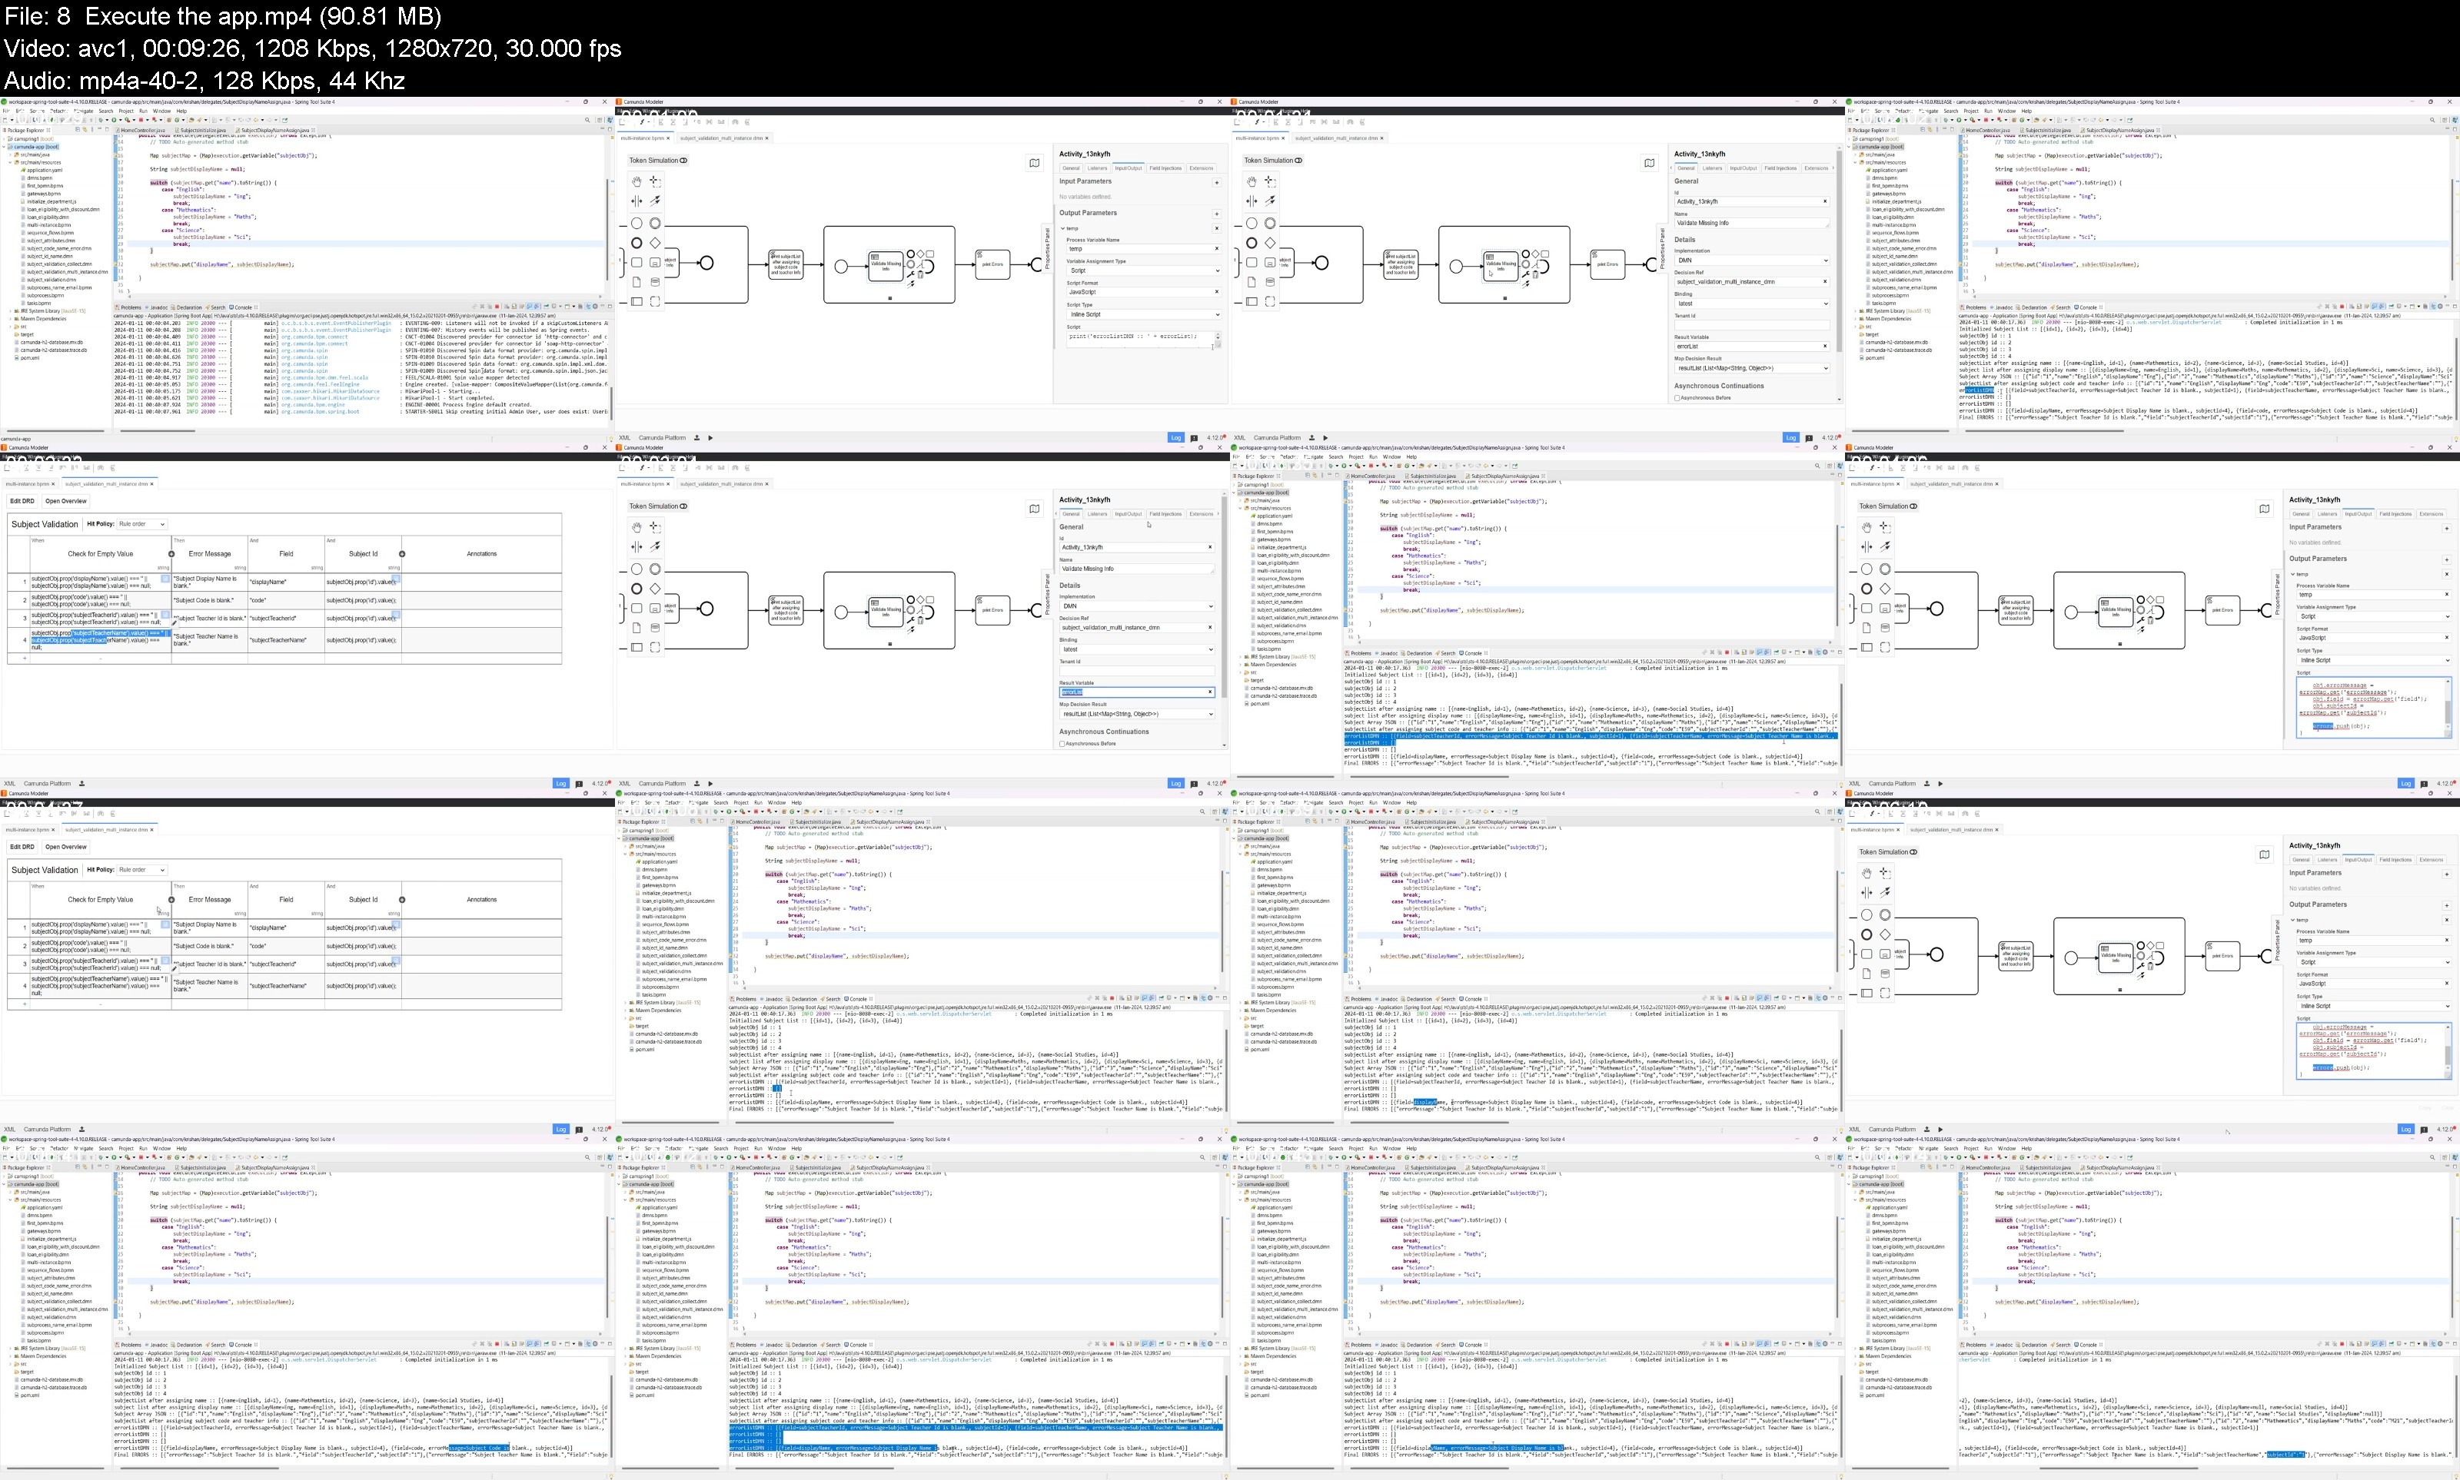
Task: Pick Space tool in the print('errorListDMN') script frame
Action: click(637, 201)
